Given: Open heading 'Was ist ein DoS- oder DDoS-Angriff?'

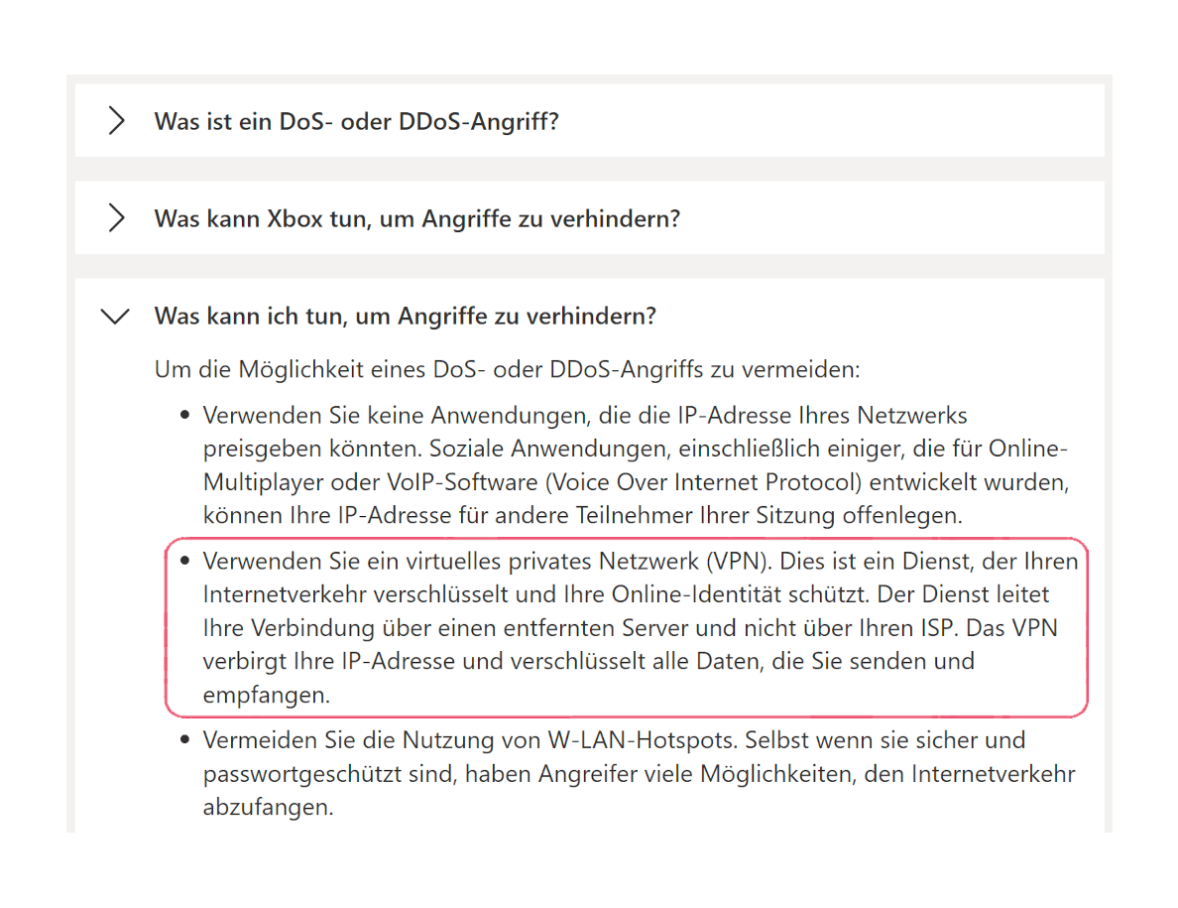Looking at the screenshot, I should (356, 121).
